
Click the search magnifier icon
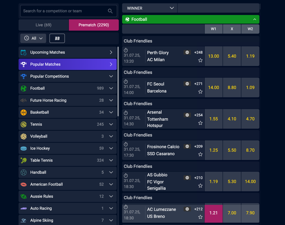[110, 11]
